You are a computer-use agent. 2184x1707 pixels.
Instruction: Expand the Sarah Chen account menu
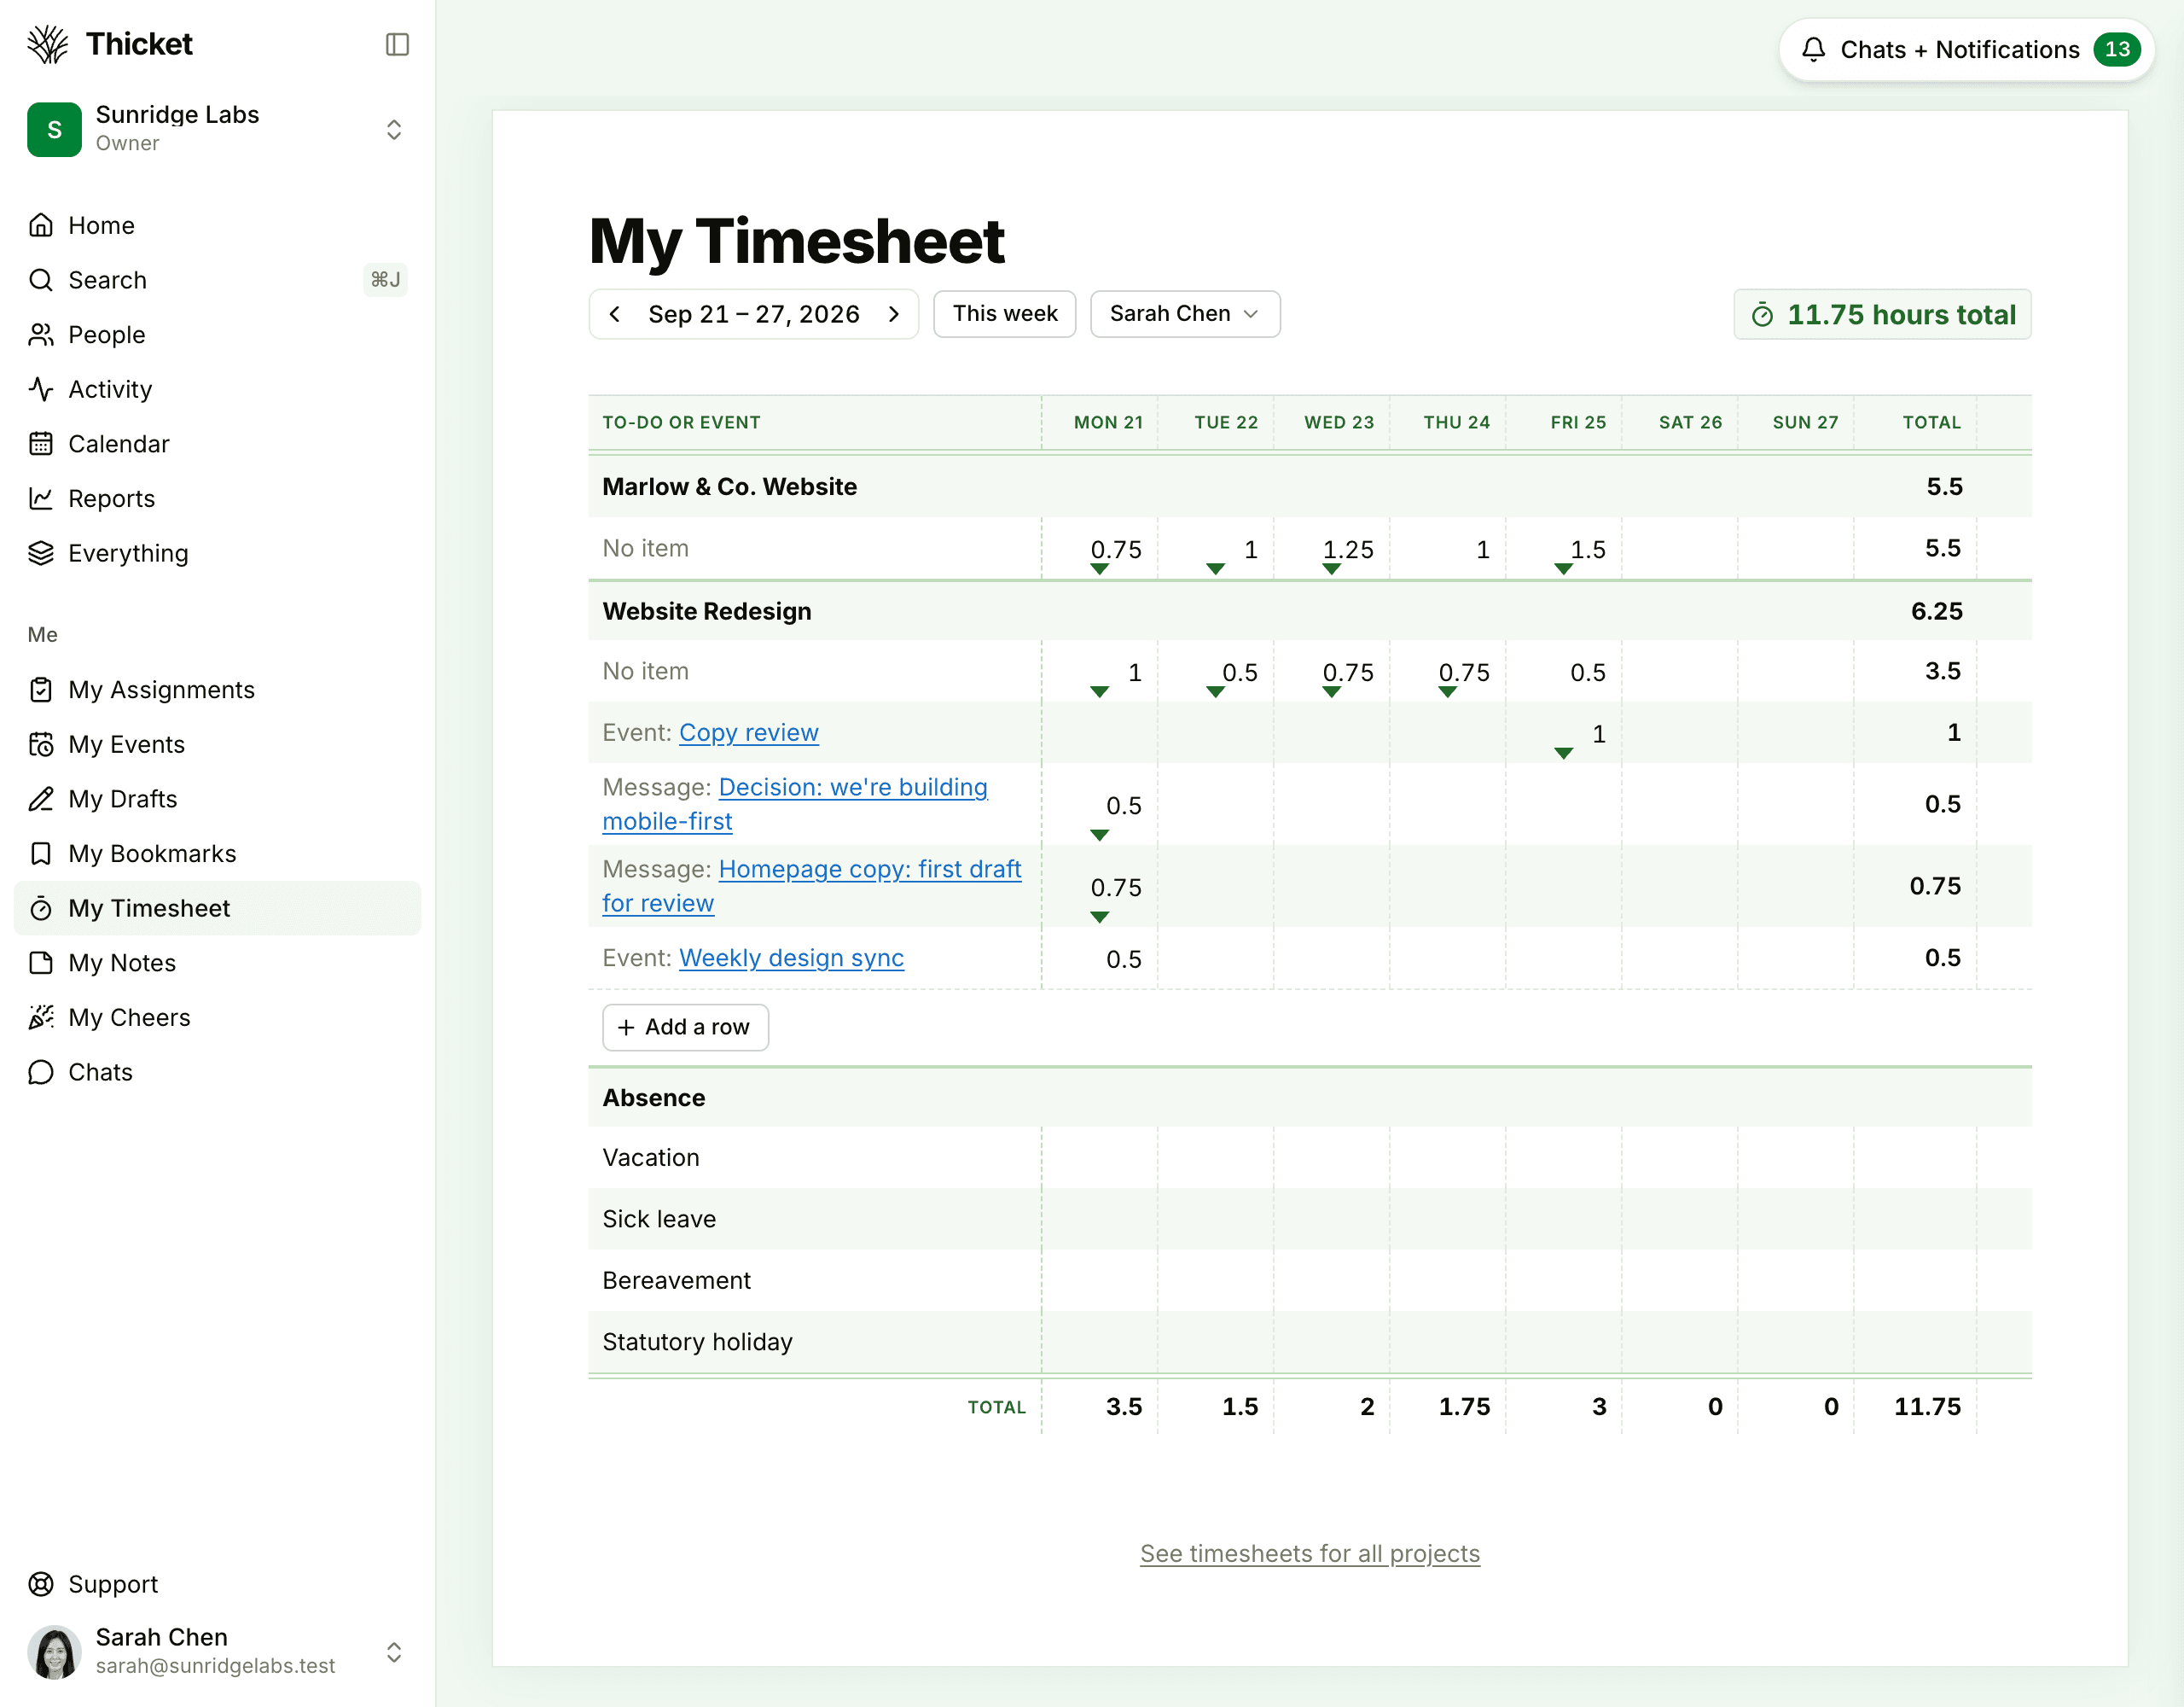point(394,1652)
